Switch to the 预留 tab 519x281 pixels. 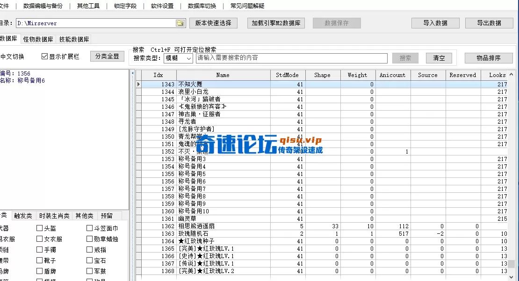(107, 216)
